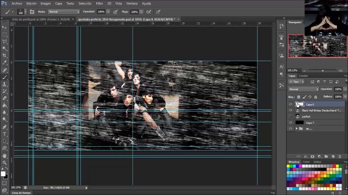The height and width of the screenshot is (195, 348).
Task: Select the Rectangular Marquee tool
Action: click(x=4, y=35)
